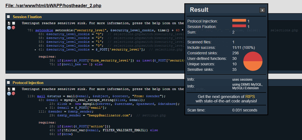The height and width of the screenshot is (140, 302).
Task: Click the file path hostheader_2.php heading
Action: [x=53, y=5]
